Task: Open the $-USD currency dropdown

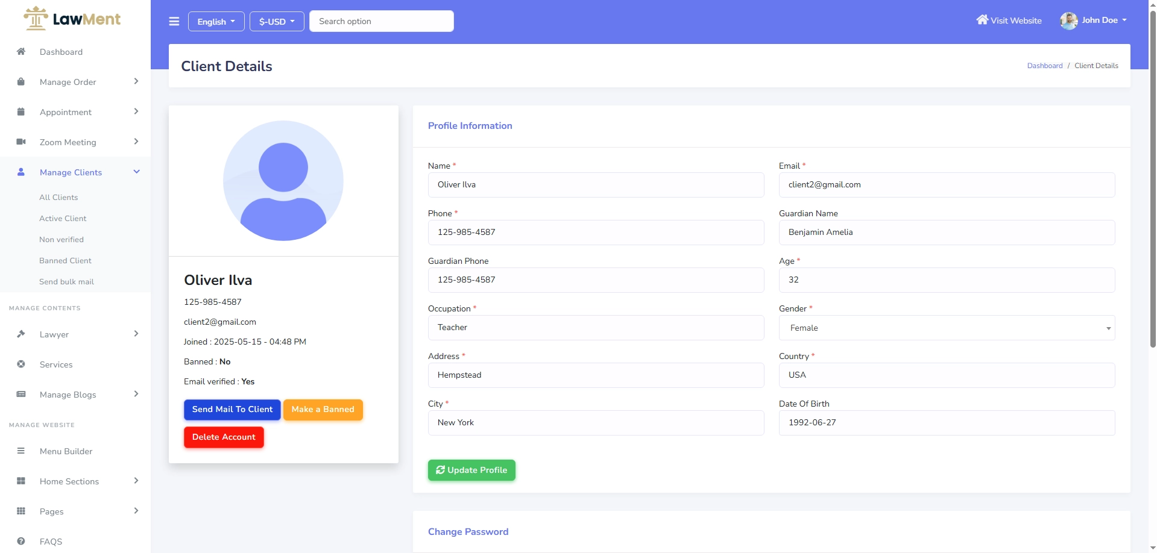Action: click(277, 21)
